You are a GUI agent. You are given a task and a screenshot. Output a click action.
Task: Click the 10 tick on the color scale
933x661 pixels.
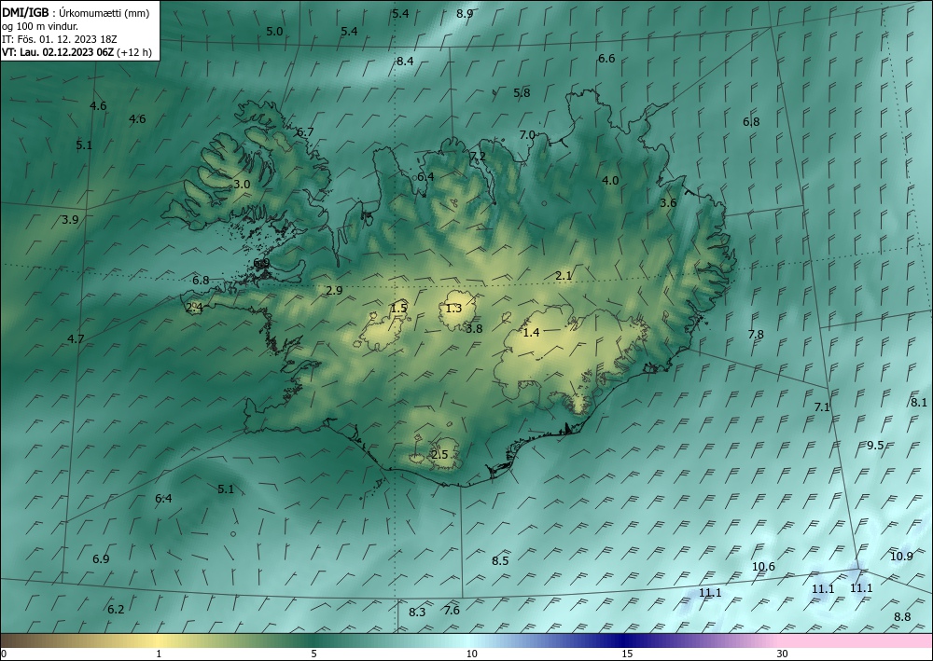pos(471,654)
